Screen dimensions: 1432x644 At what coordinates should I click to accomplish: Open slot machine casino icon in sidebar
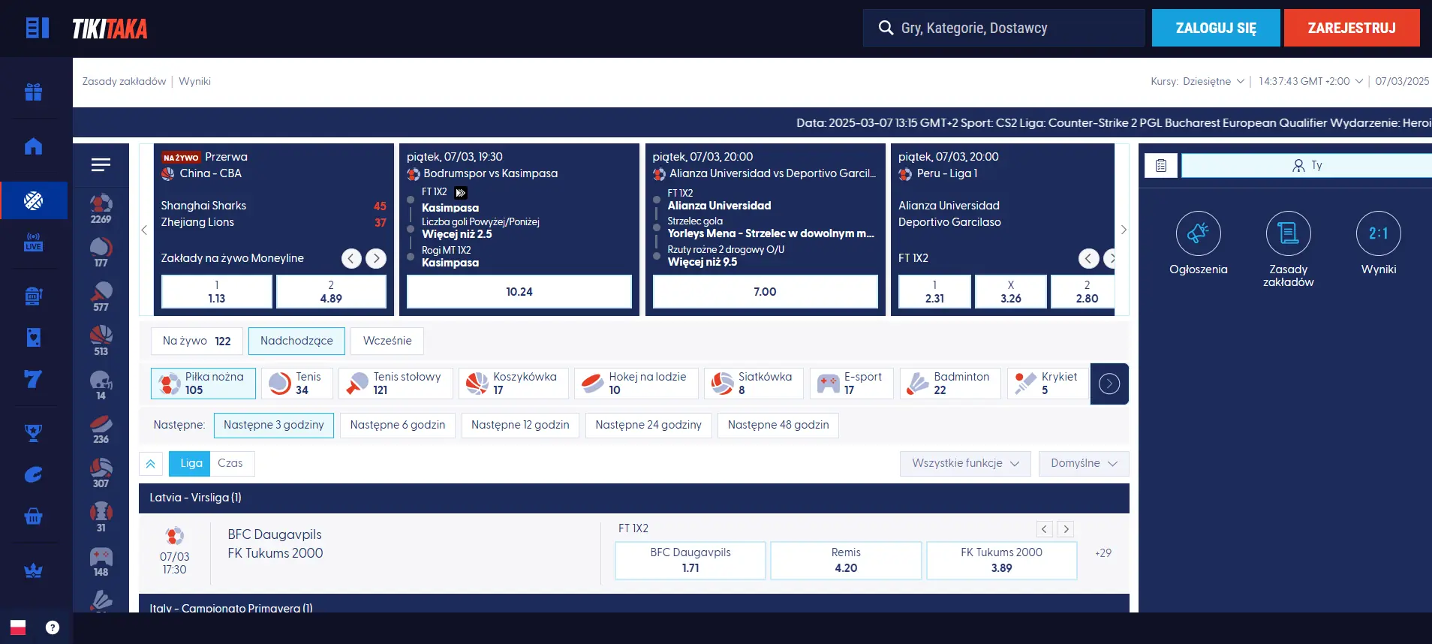pyautogui.click(x=33, y=296)
